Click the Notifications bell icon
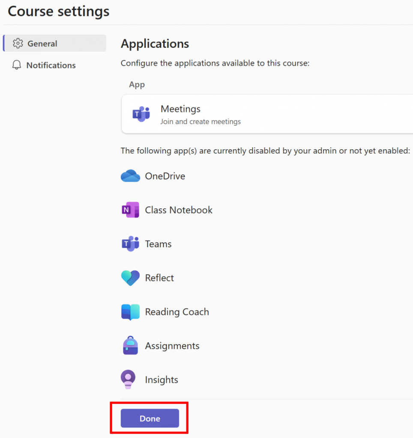 (x=17, y=65)
